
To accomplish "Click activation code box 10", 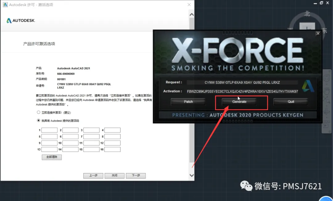I will [70, 143].
